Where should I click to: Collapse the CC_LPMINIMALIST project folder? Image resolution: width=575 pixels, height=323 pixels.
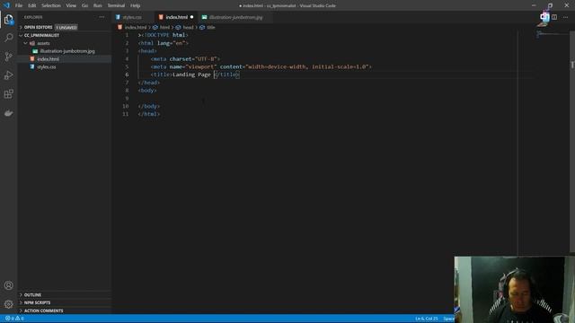(41, 36)
